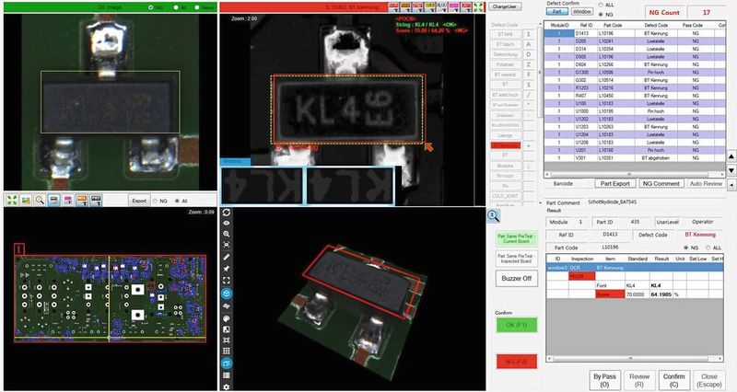Click the ChangeUser button
The image size is (737, 392).
pos(504,6)
